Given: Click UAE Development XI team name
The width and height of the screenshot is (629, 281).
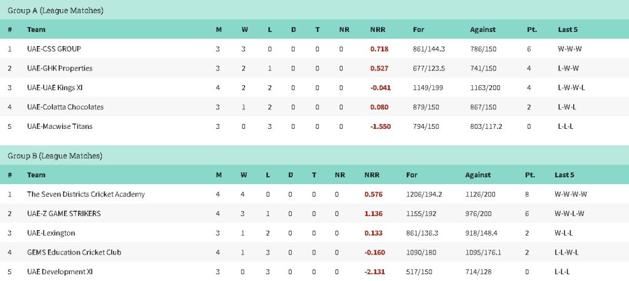Looking at the screenshot, I should (x=60, y=272).
